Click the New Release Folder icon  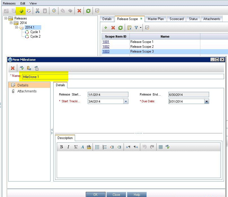pos(6,11)
